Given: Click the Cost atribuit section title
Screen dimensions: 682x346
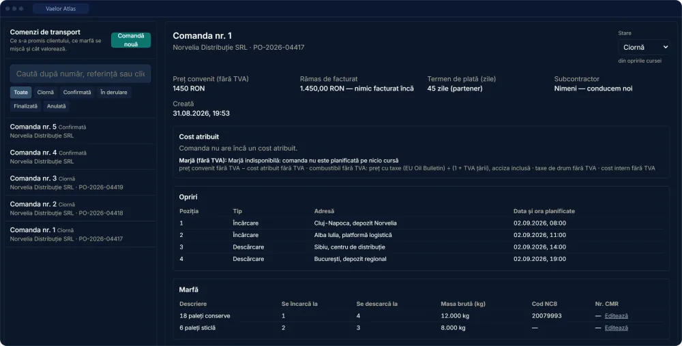Looking at the screenshot, I should (198, 137).
